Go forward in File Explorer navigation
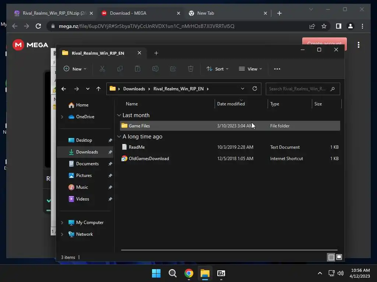Image resolution: width=377 pixels, height=282 pixels. [77, 89]
